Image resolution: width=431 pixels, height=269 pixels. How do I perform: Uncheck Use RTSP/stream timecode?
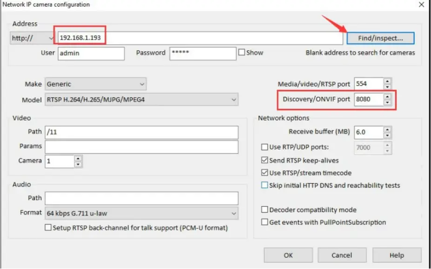pyautogui.click(x=265, y=172)
